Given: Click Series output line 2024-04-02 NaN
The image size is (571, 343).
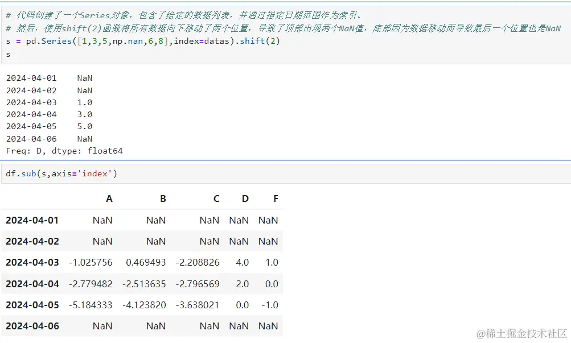Looking at the screenshot, I should [x=49, y=90].
